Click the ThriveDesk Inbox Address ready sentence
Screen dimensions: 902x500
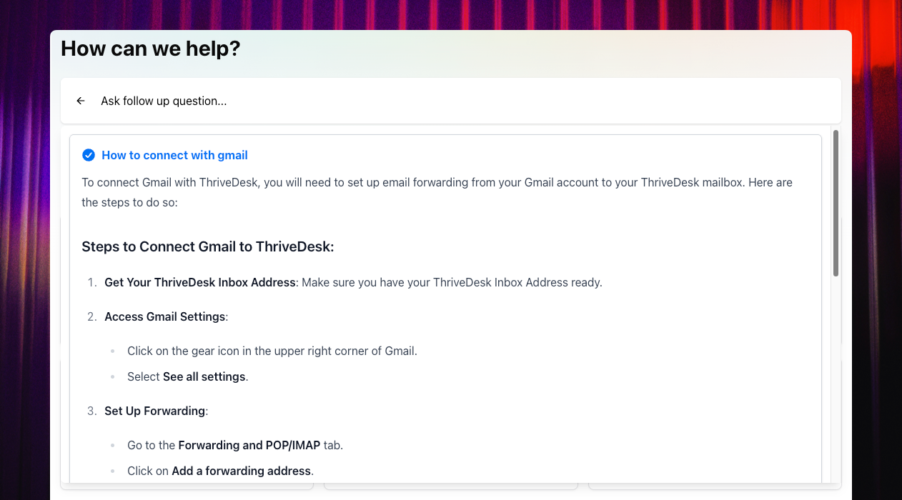coord(452,282)
